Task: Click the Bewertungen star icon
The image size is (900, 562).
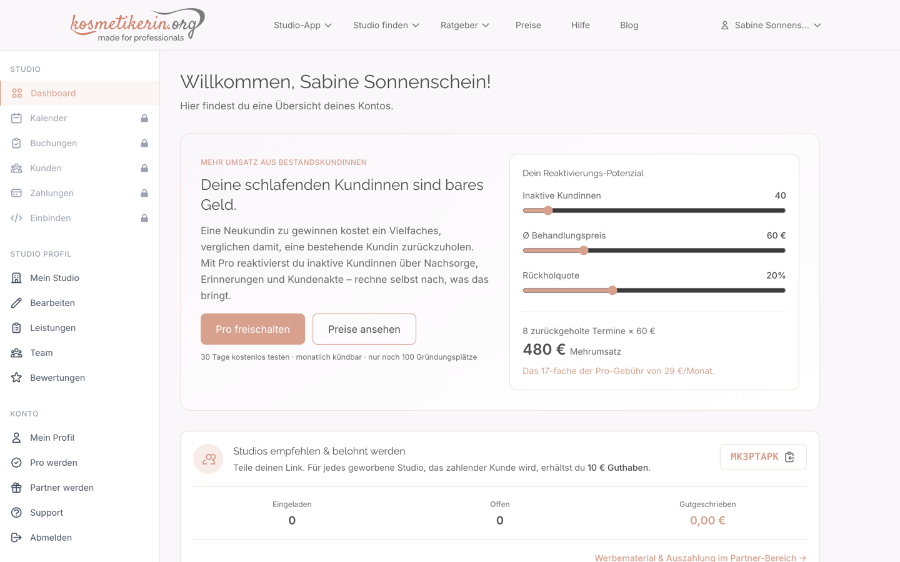Action: click(x=16, y=378)
